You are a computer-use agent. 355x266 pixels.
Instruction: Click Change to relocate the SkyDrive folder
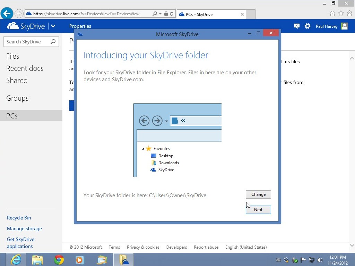coord(258,194)
